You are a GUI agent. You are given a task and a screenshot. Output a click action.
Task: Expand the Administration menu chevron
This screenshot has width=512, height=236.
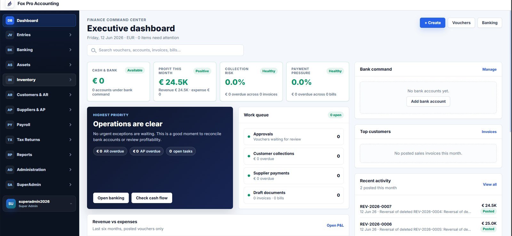click(70, 170)
